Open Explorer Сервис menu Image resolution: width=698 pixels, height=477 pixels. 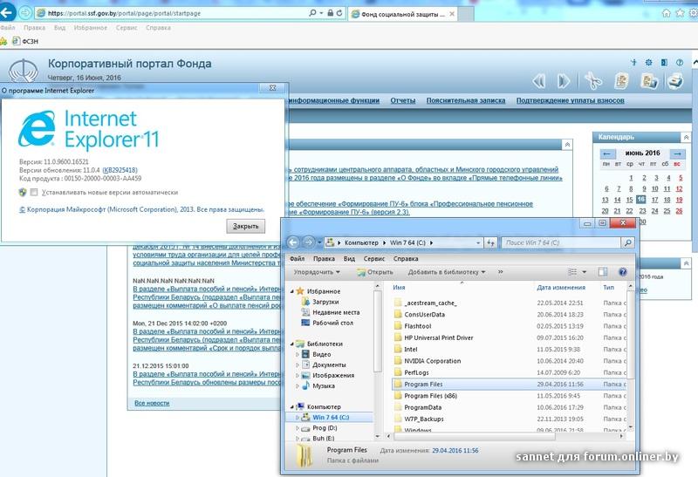374,258
